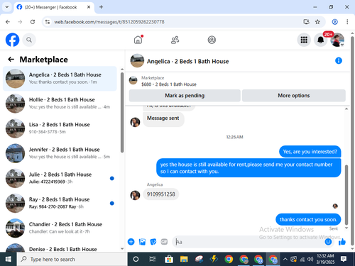Open More options for the listing

click(x=294, y=96)
